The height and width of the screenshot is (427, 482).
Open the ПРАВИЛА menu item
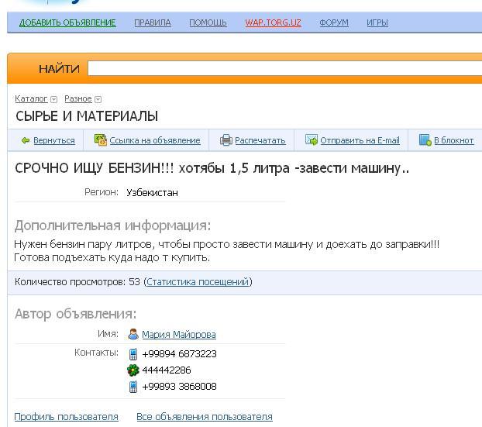click(x=153, y=22)
